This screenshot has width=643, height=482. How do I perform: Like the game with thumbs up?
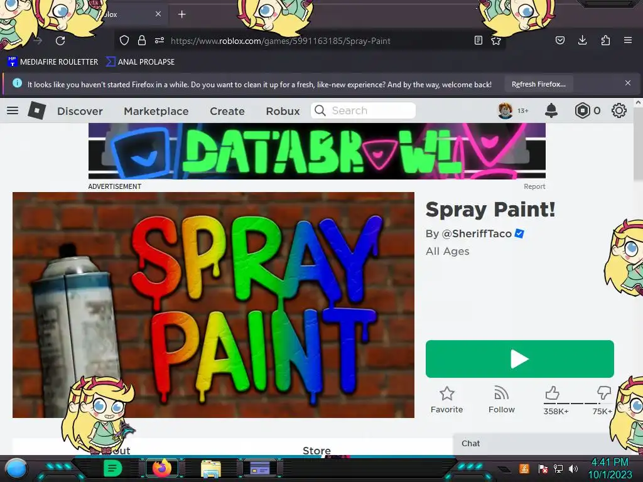click(553, 393)
